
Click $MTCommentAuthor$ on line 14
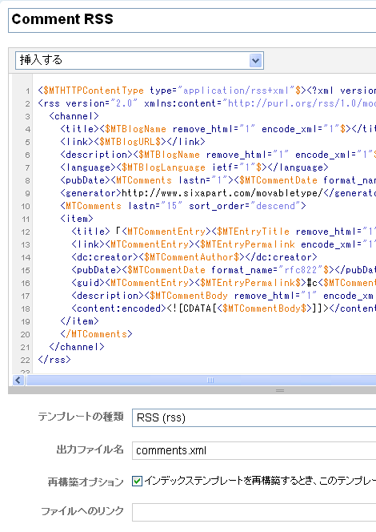(x=191, y=257)
